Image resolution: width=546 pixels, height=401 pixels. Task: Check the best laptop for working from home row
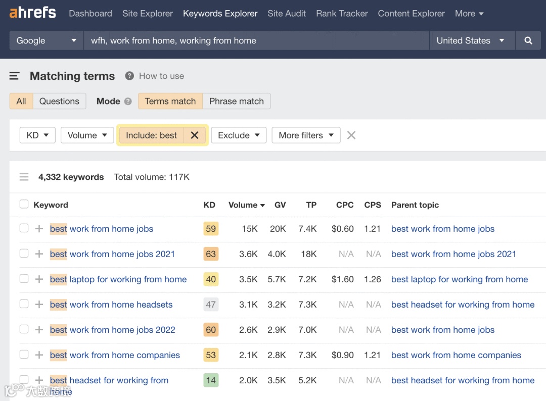click(24, 279)
